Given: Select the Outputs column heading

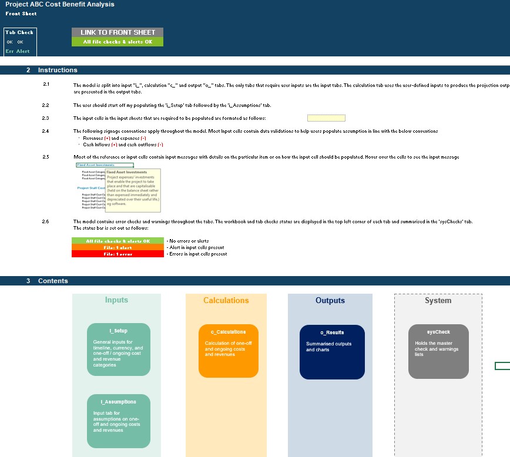Looking at the screenshot, I should coord(330,300).
